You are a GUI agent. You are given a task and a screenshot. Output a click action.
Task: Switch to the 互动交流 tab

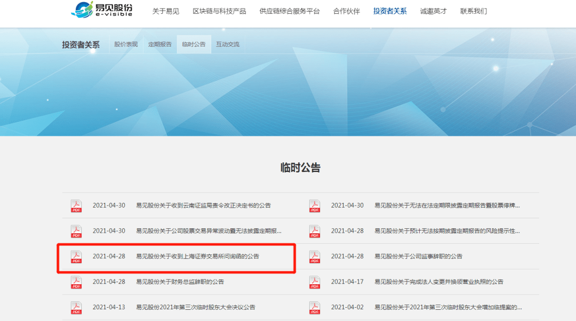coord(228,44)
